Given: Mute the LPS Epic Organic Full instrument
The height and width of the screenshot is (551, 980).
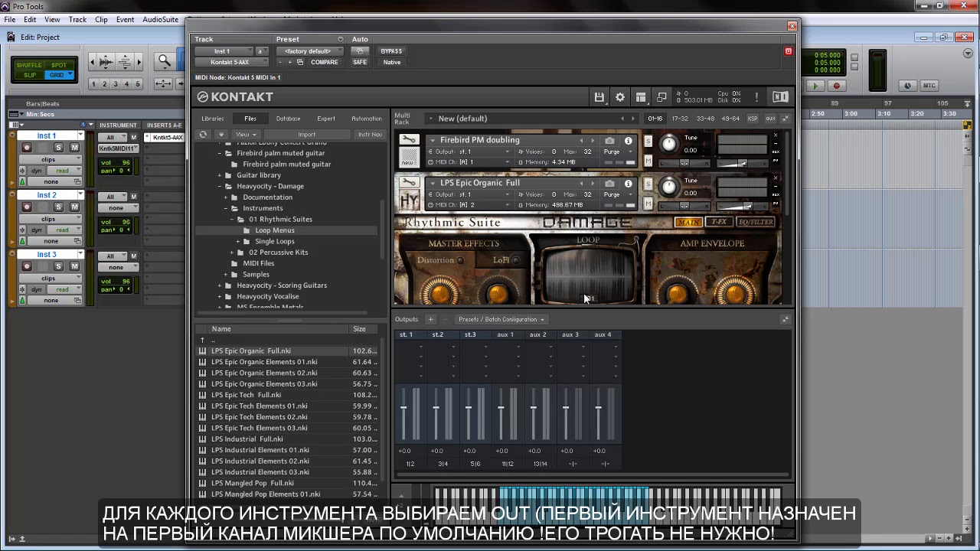Looking at the screenshot, I should (x=648, y=204).
